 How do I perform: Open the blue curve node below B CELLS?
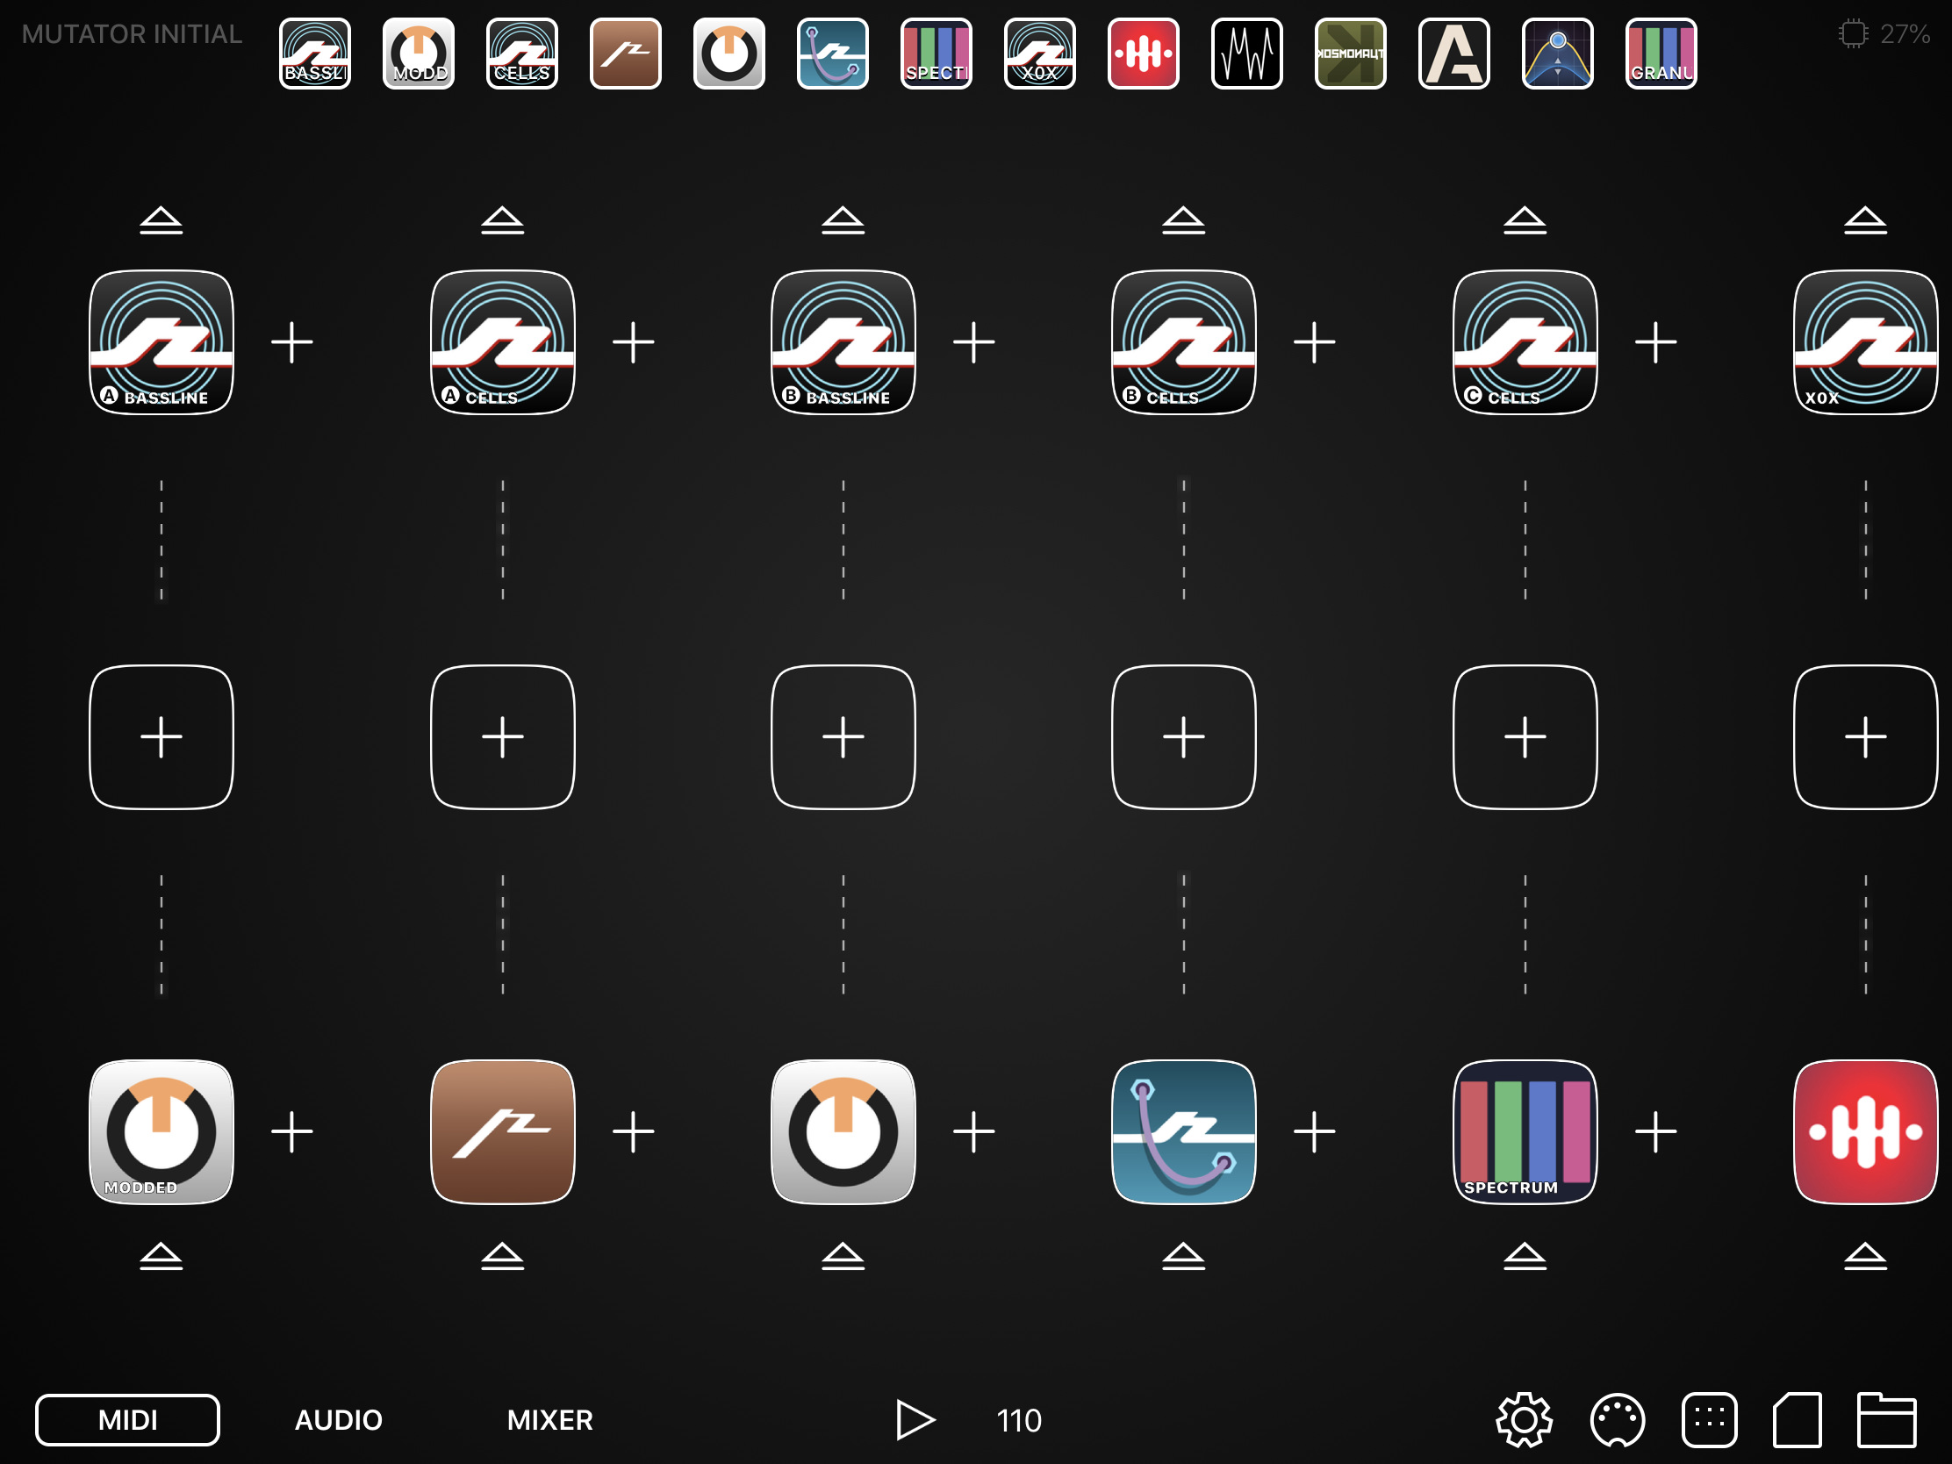click(1184, 1132)
